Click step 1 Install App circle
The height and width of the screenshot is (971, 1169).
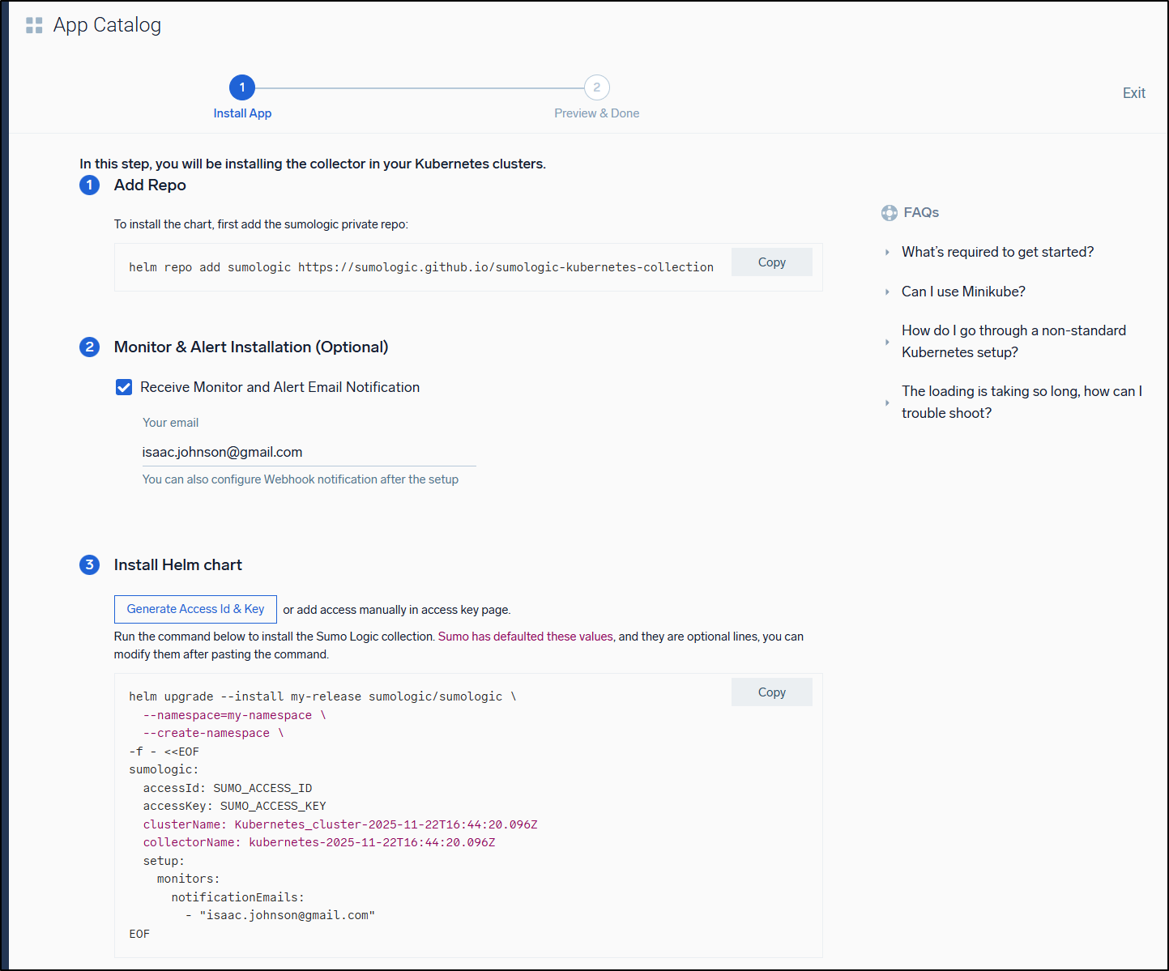click(241, 87)
